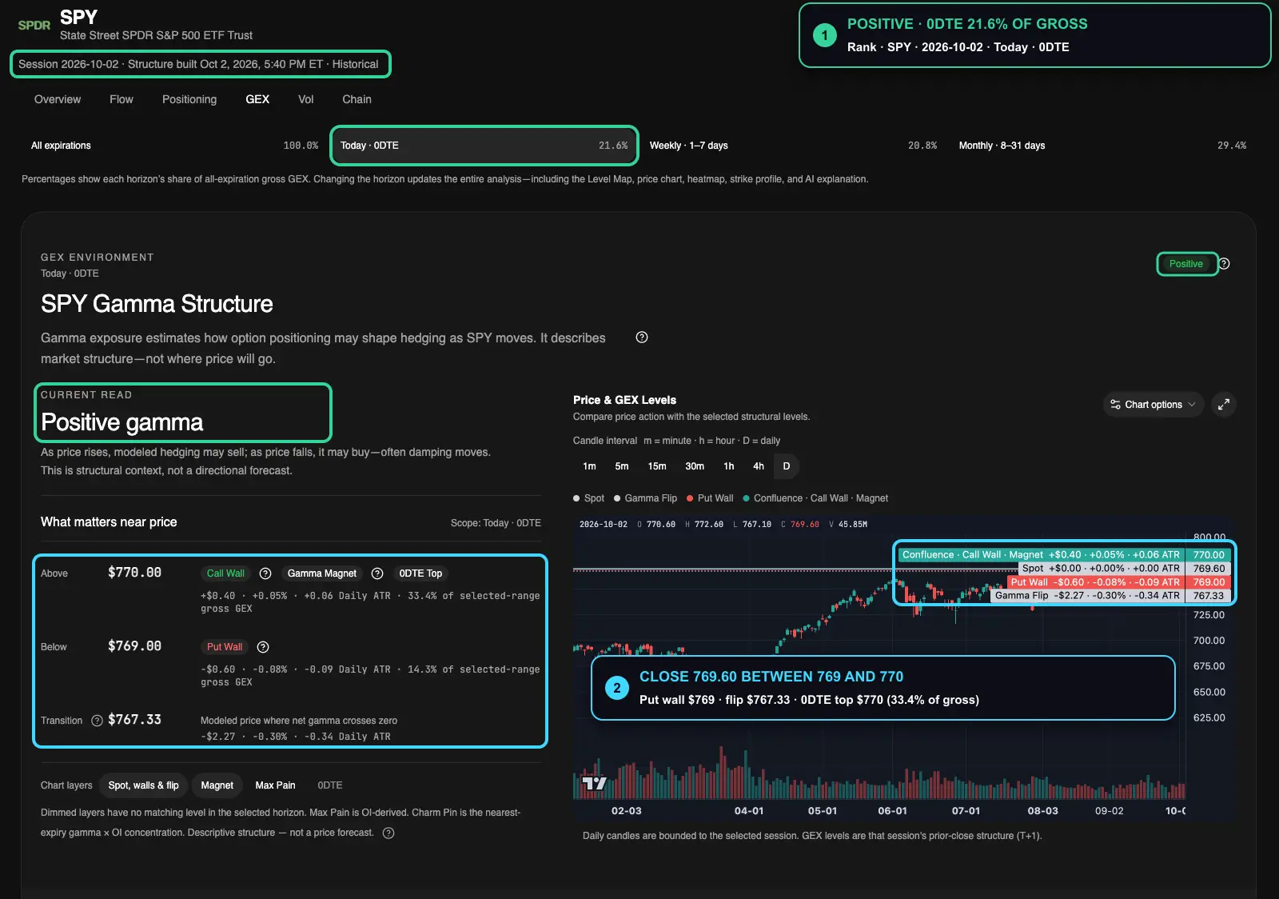Toggle Spot, walls & flip chart layer

click(144, 785)
